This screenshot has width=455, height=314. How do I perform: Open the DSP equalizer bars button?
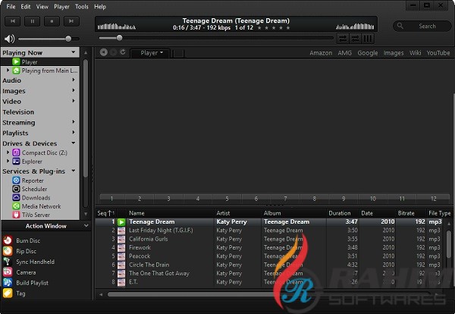(x=368, y=39)
